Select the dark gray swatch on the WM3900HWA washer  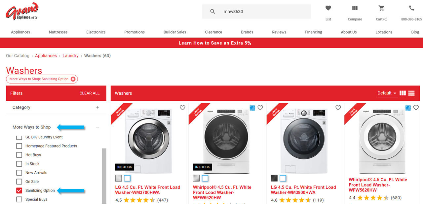tap(274, 178)
